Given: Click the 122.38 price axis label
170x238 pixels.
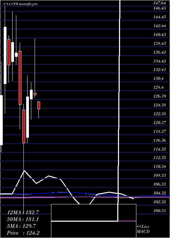Looking at the screenshot, I should (160, 114).
